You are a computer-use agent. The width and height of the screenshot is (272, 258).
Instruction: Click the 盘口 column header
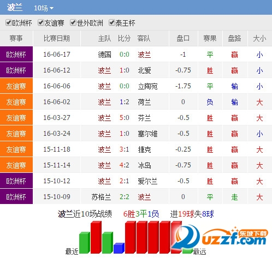click(183, 38)
